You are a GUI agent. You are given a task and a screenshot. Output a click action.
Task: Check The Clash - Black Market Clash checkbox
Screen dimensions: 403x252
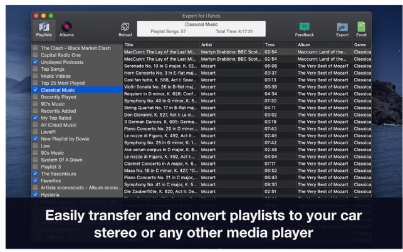click(x=35, y=48)
